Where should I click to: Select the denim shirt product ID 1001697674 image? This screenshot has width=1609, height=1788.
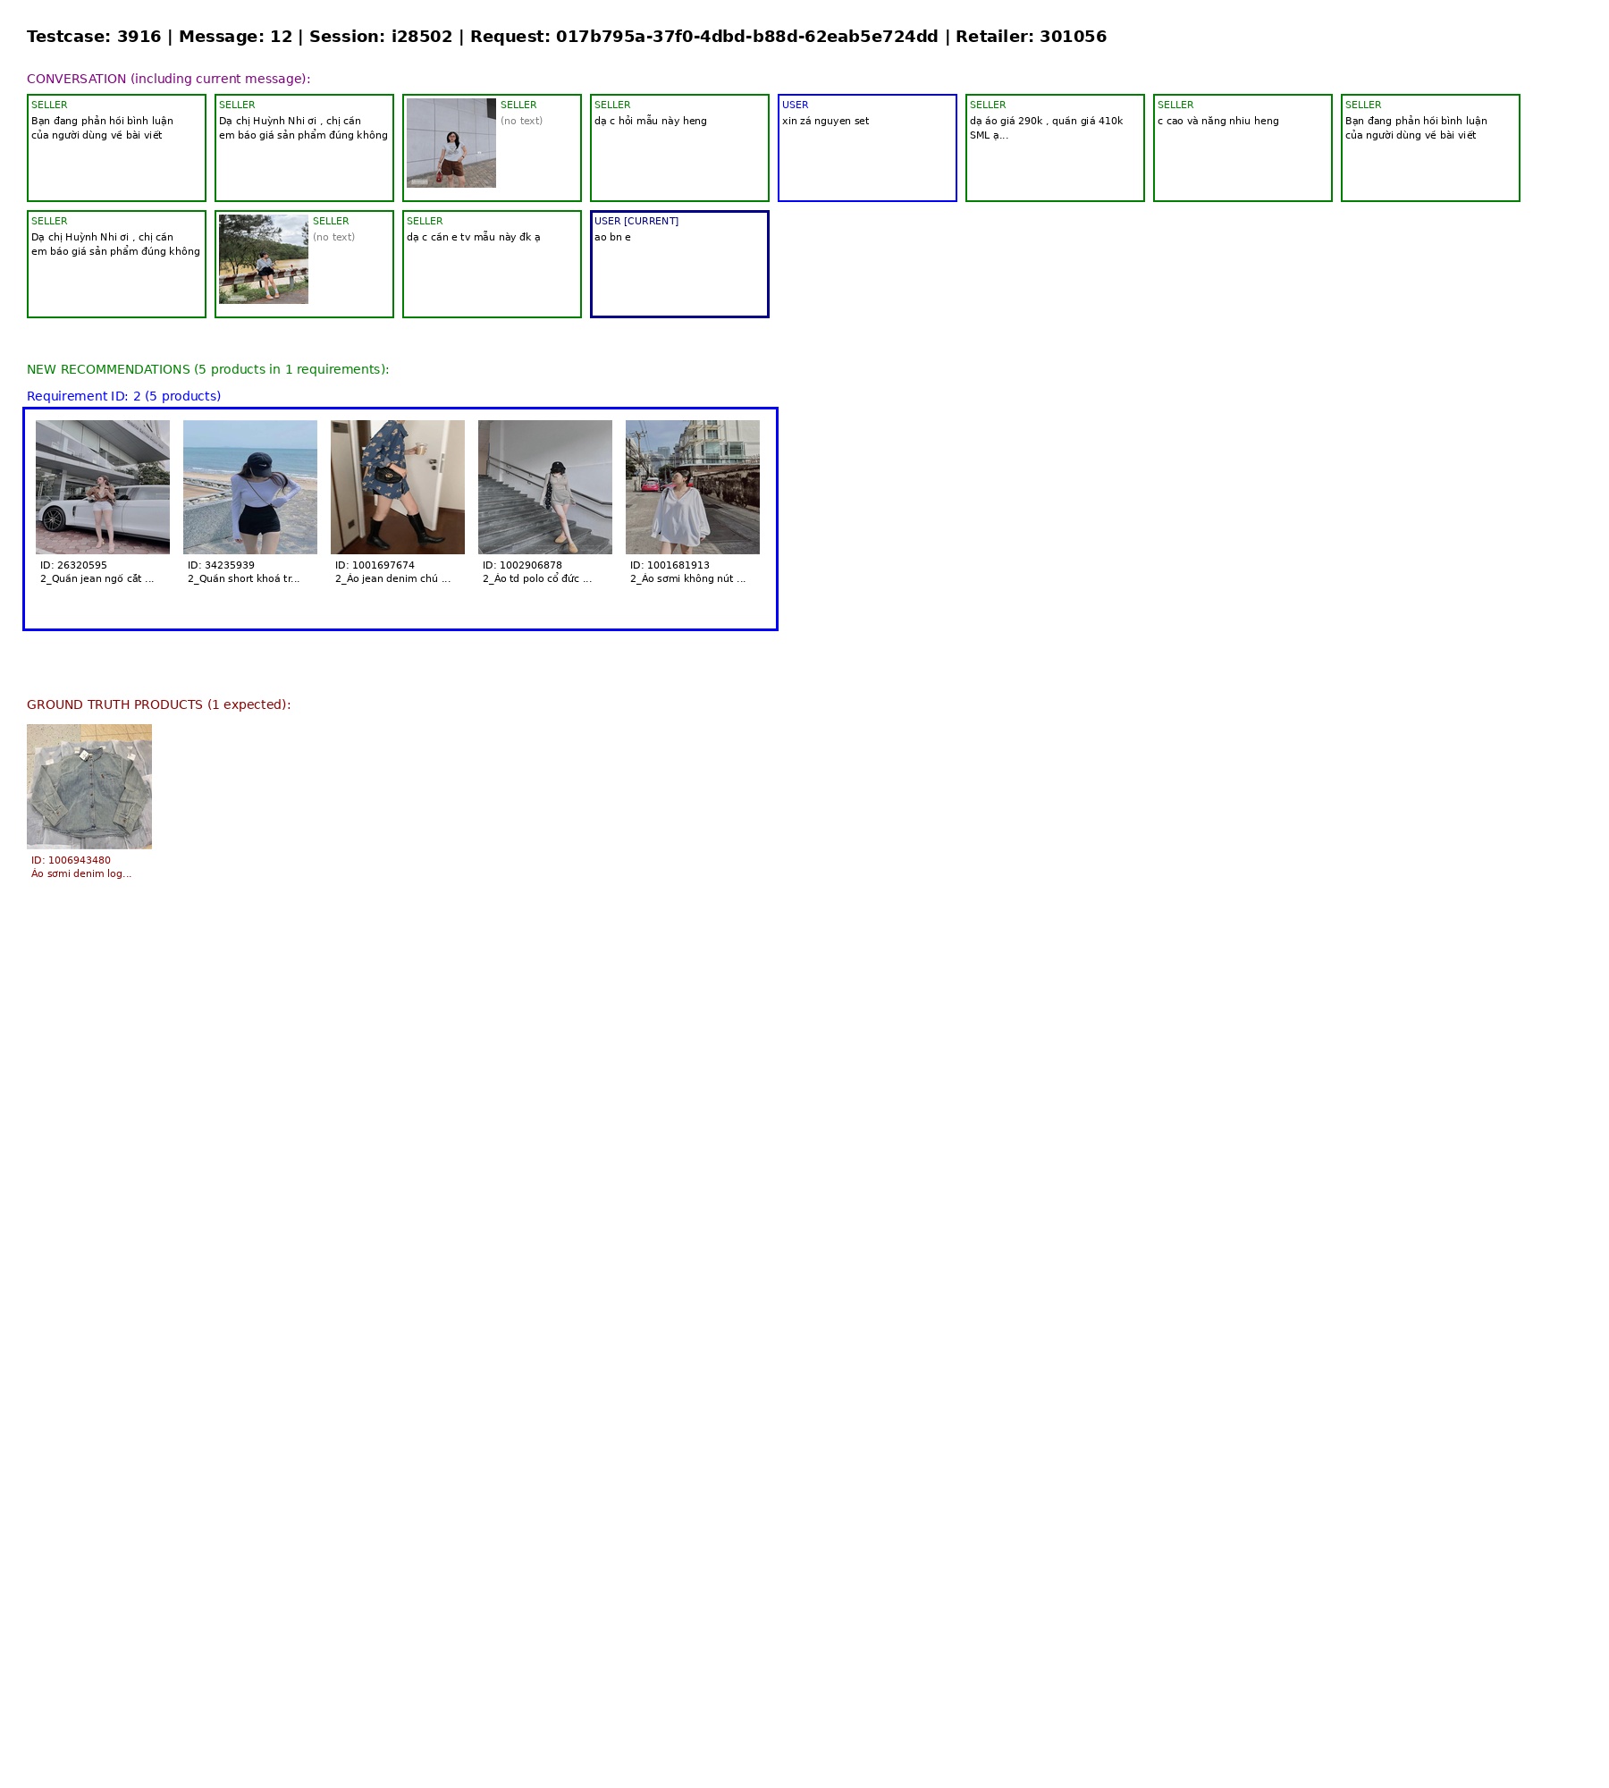398,487
